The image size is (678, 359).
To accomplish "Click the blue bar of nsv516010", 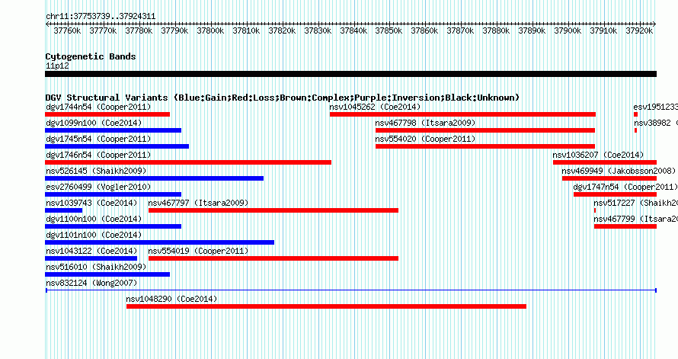I will [x=107, y=274].
